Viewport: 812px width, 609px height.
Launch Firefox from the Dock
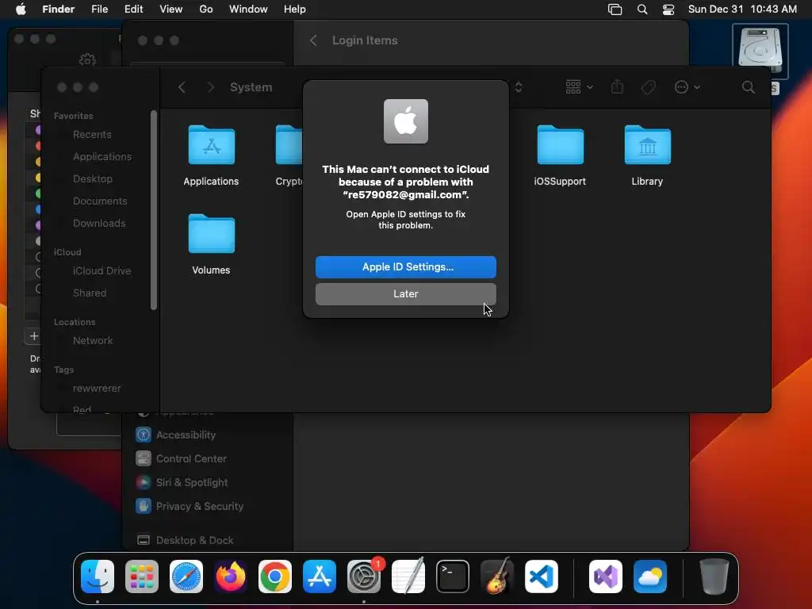coord(231,576)
